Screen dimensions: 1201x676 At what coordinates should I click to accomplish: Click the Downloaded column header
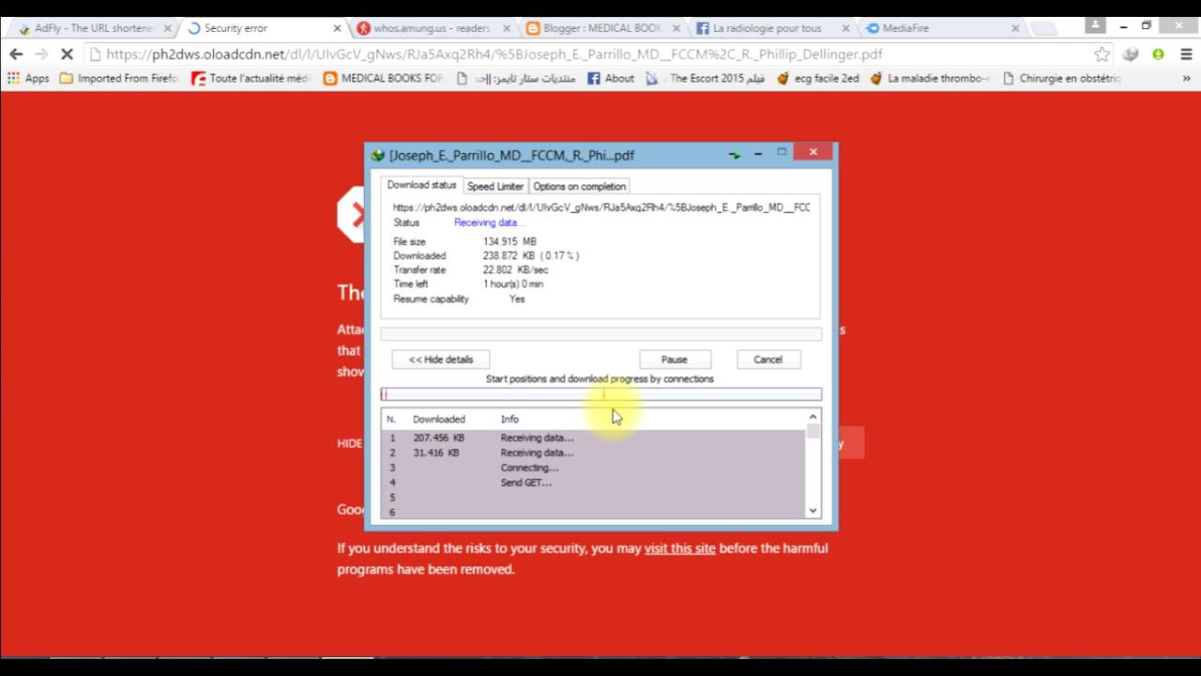click(439, 420)
